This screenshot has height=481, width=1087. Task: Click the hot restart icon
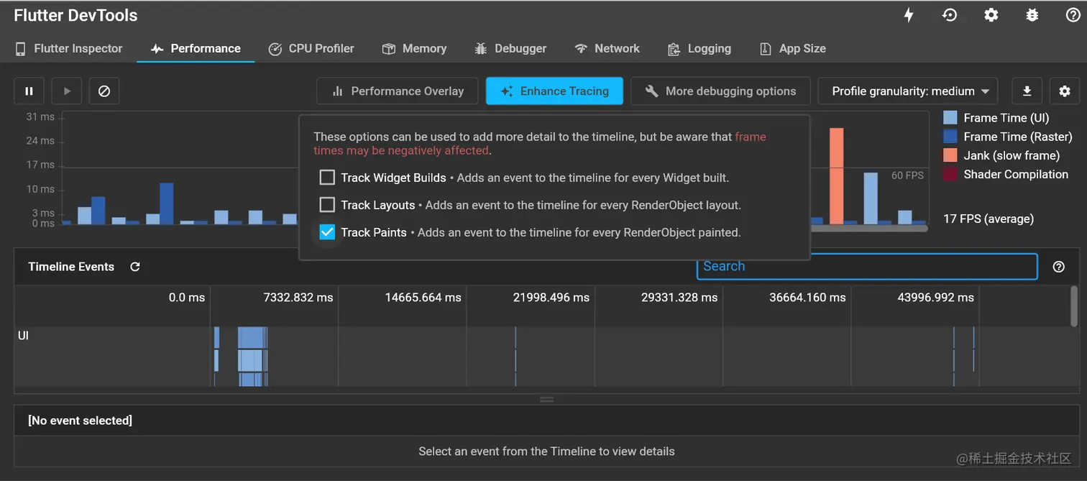pos(950,15)
